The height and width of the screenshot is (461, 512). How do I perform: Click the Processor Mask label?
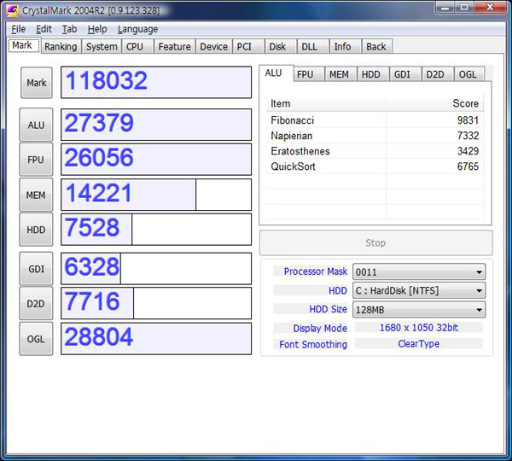pyautogui.click(x=315, y=271)
